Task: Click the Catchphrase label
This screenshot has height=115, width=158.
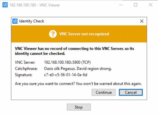Action: point(26,69)
